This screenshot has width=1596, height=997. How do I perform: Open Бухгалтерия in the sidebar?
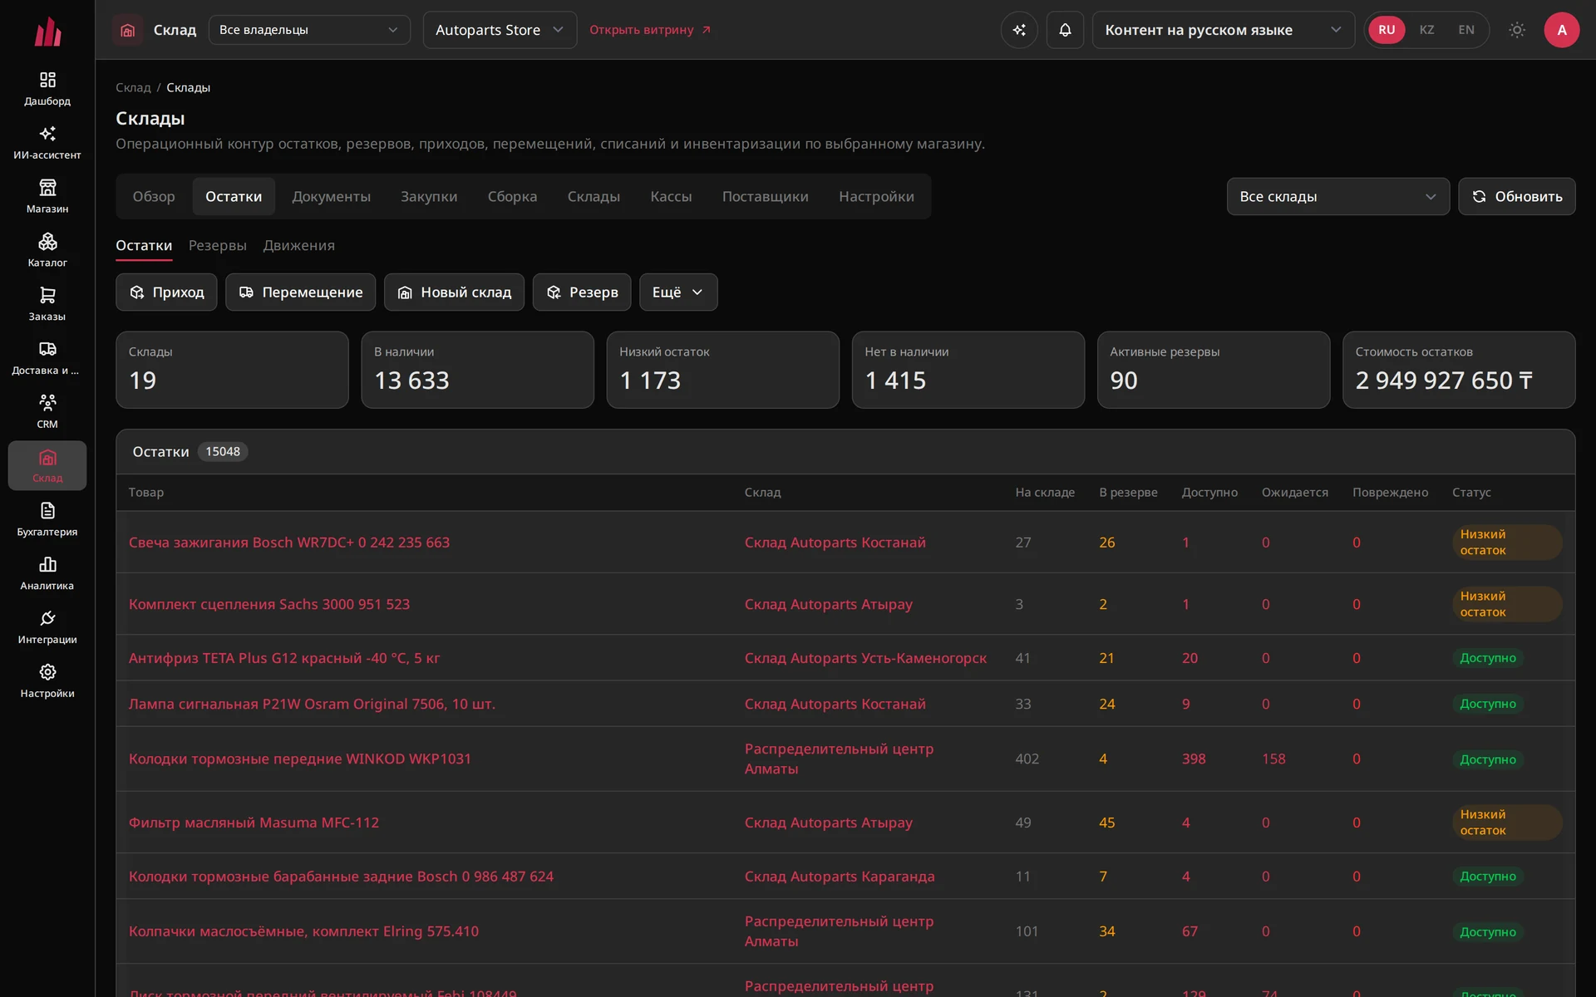[47, 519]
